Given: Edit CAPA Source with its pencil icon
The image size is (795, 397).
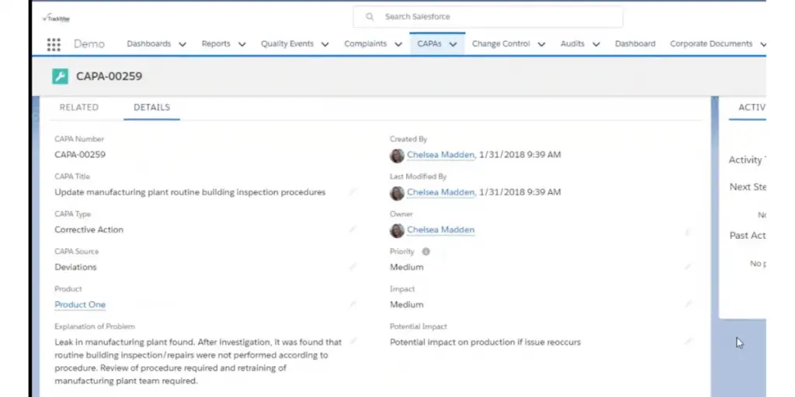Looking at the screenshot, I should coord(353,267).
